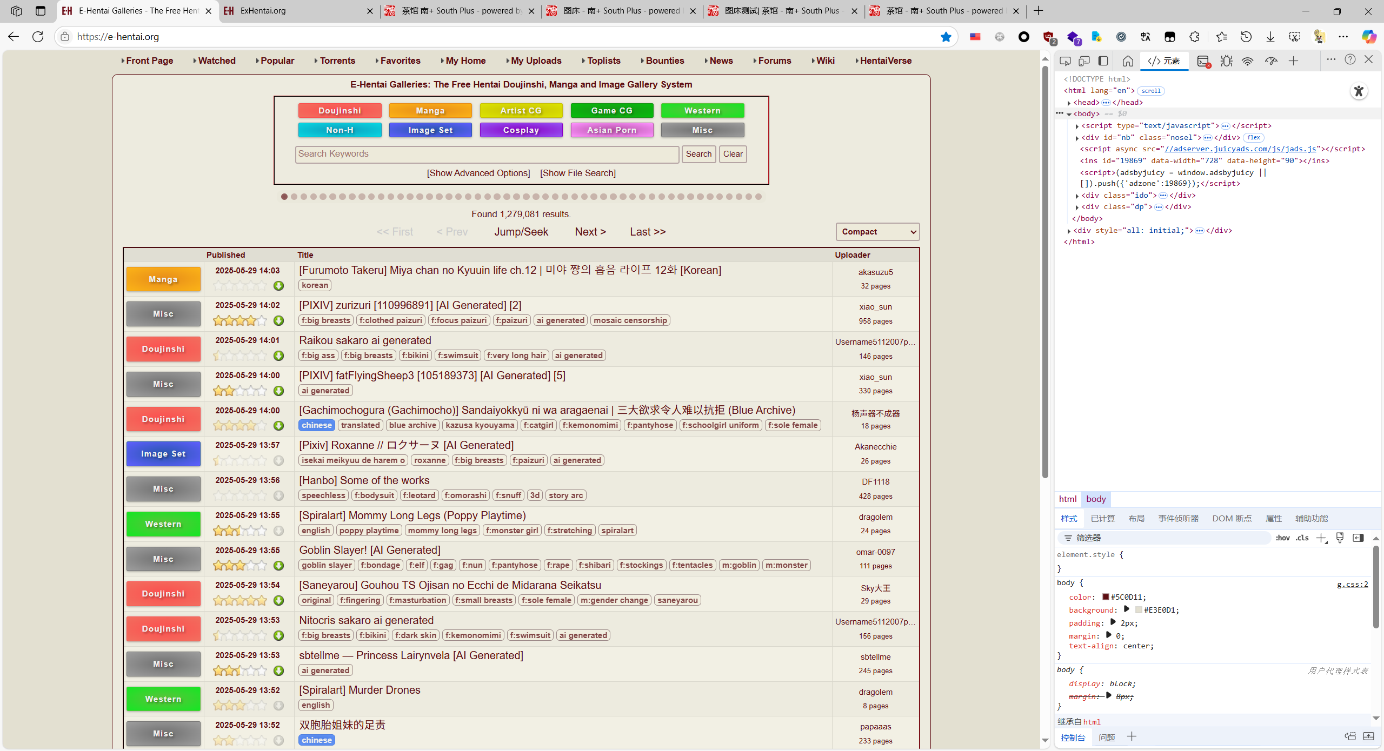Click the DevTools help question-mark icon
Screen dimensions: 1384x751
(x=1350, y=59)
